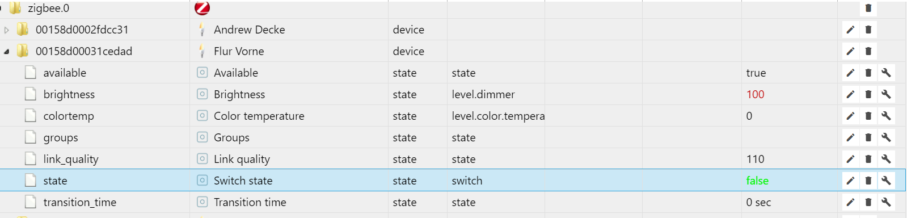Image resolution: width=907 pixels, height=218 pixels.
Task: Toggle the false value of Switch state
Action: tap(757, 181)
